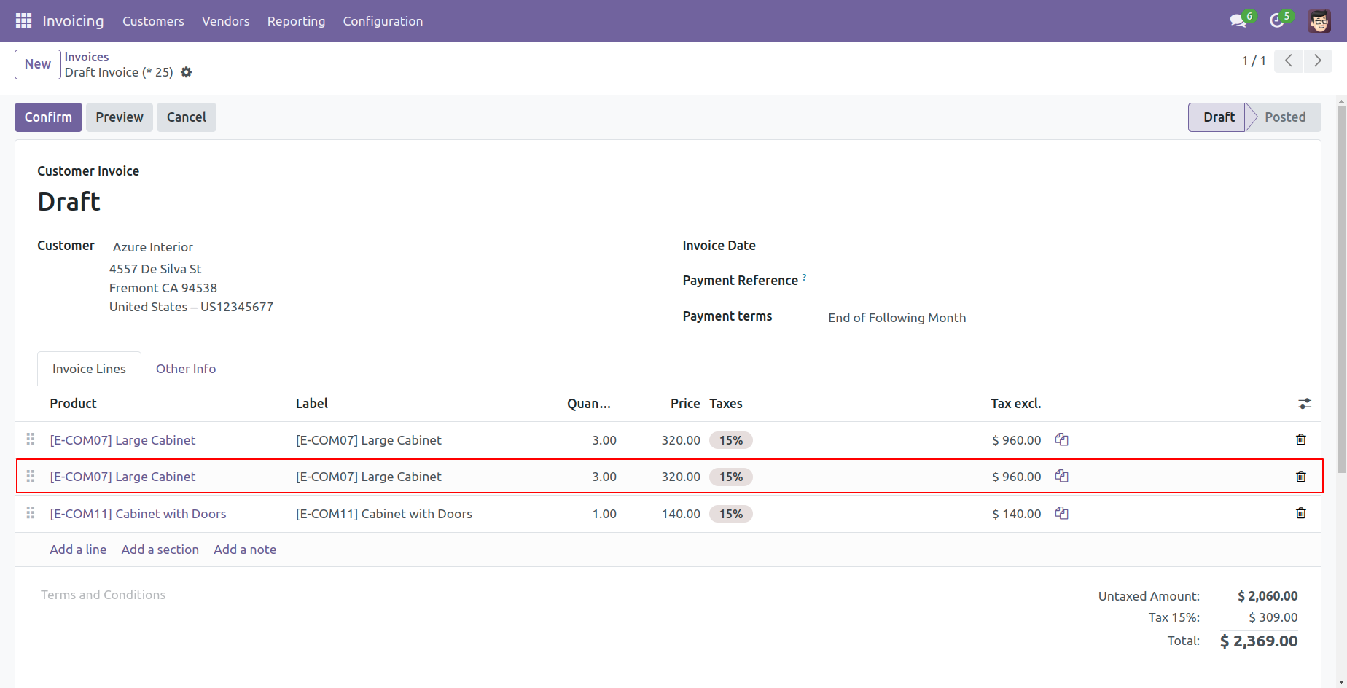Viewport: 1347px width, 688px height.
Task: Delete the highlighted second Large Cabinet line
Action: (x=1301, y=477)
